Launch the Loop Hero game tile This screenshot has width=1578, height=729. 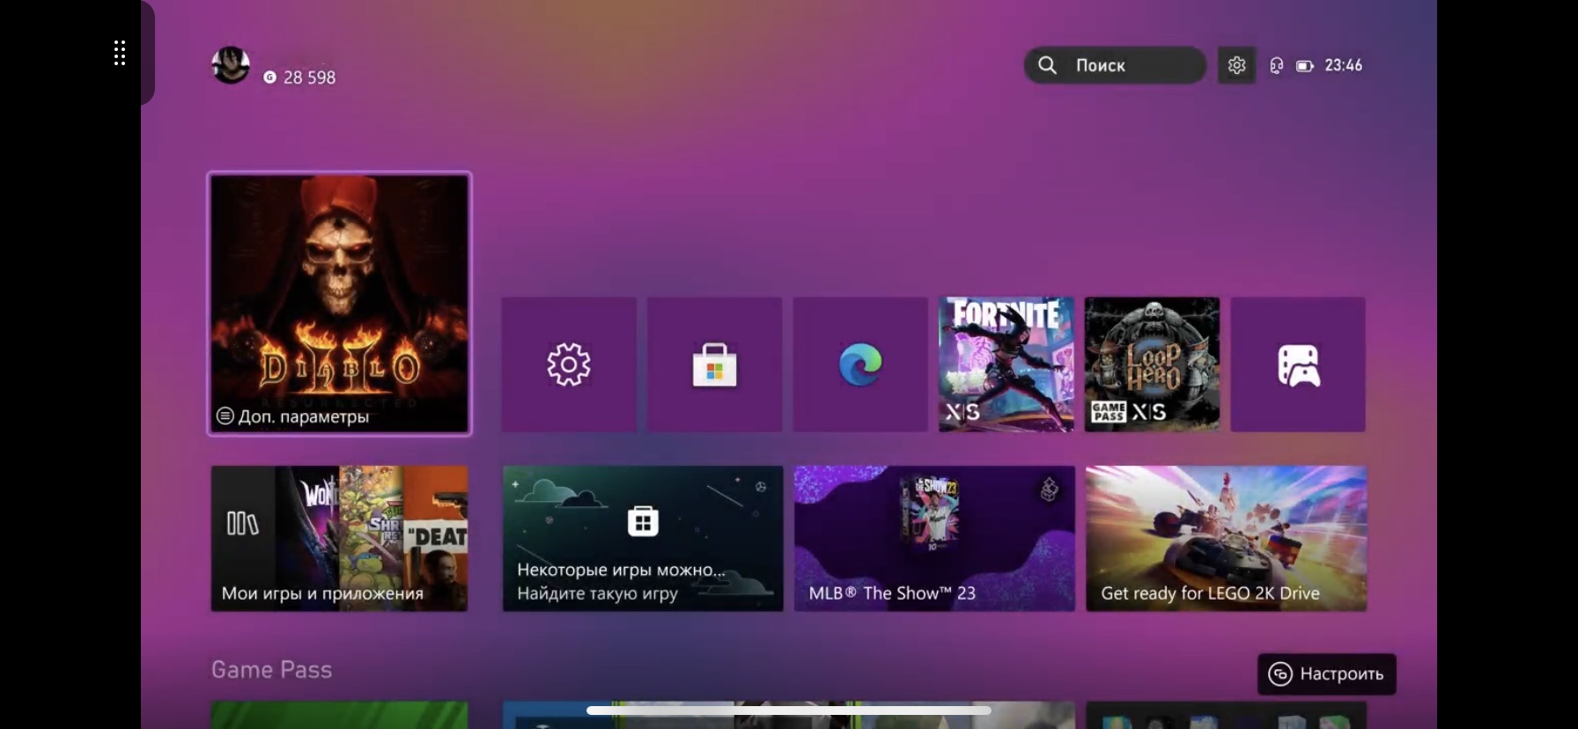(1152, 364)
